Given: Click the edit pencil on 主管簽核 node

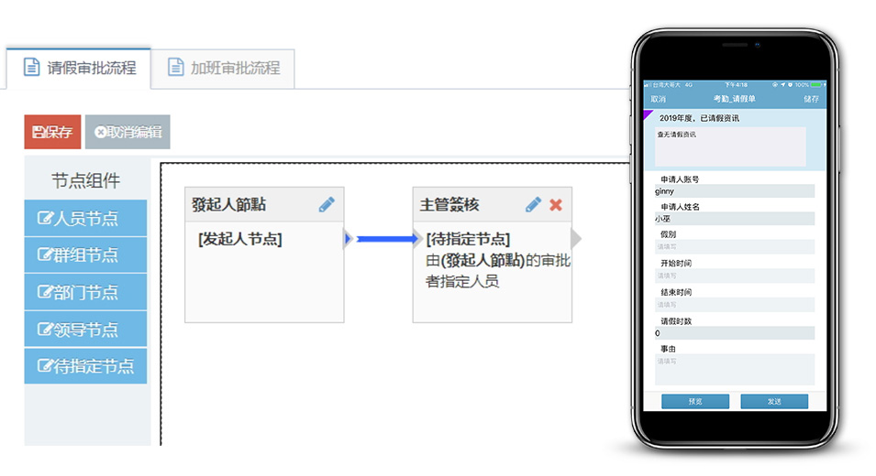Looking at the screenshot, I should point(533,205).
